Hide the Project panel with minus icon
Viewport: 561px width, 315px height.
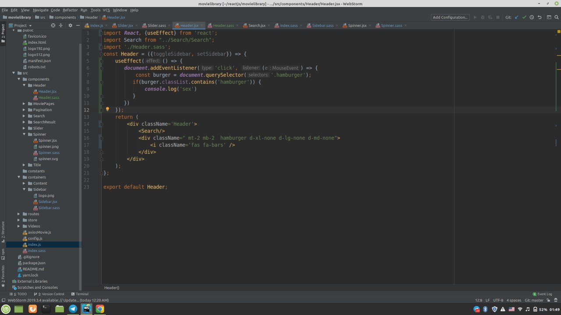78,25
